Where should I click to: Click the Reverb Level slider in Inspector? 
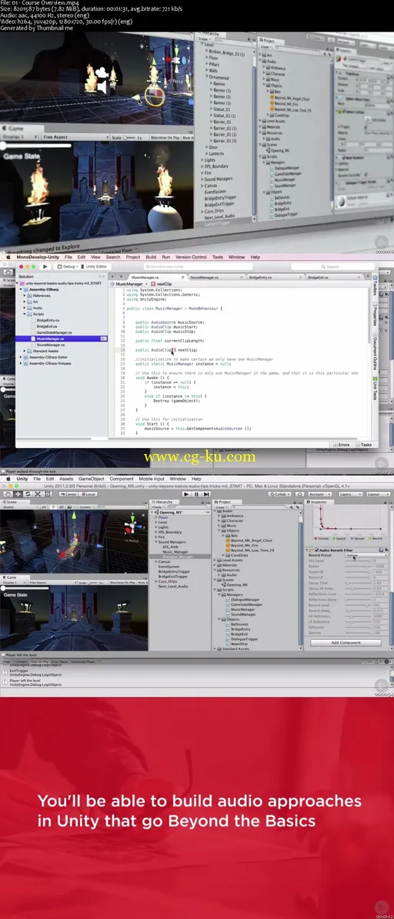tap(359, 605)
